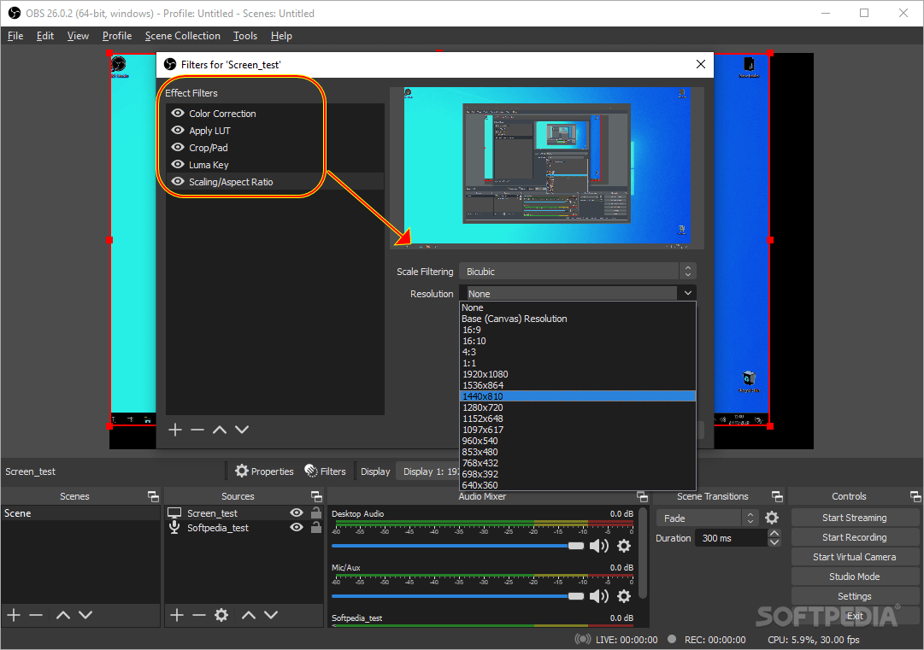
Task: Hide Softpedia_test source in Sources
Action: [x=297, y=528]
